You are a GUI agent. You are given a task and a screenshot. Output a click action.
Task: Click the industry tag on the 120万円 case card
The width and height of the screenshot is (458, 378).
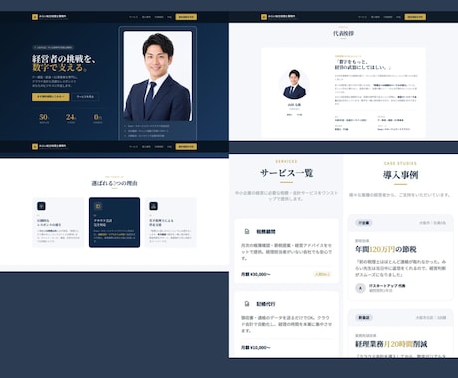(x=364, y=223)
